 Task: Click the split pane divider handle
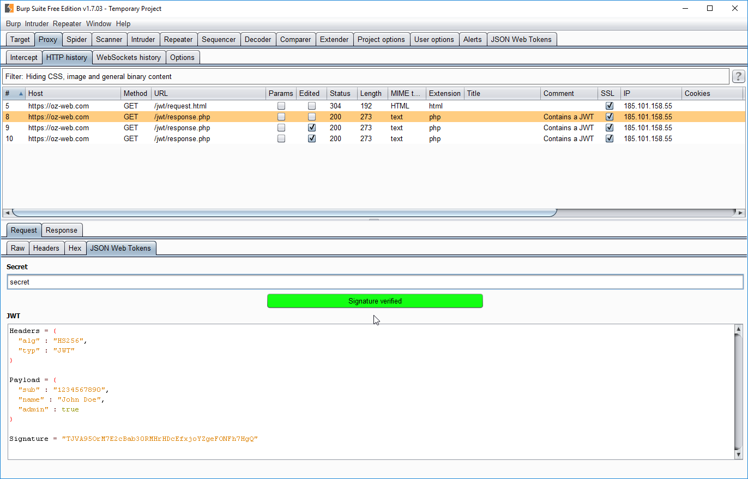pyautogui.click(x=374, y=220)
